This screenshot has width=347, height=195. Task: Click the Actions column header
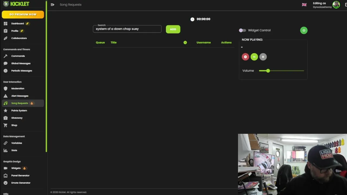(226, 43)
